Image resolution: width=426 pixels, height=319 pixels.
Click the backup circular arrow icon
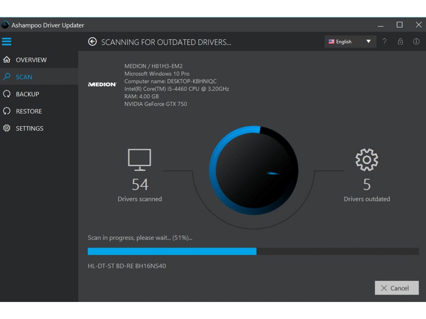click(x=7, y=94)
